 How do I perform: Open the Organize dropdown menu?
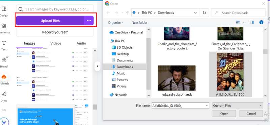[x=116, y=23]
